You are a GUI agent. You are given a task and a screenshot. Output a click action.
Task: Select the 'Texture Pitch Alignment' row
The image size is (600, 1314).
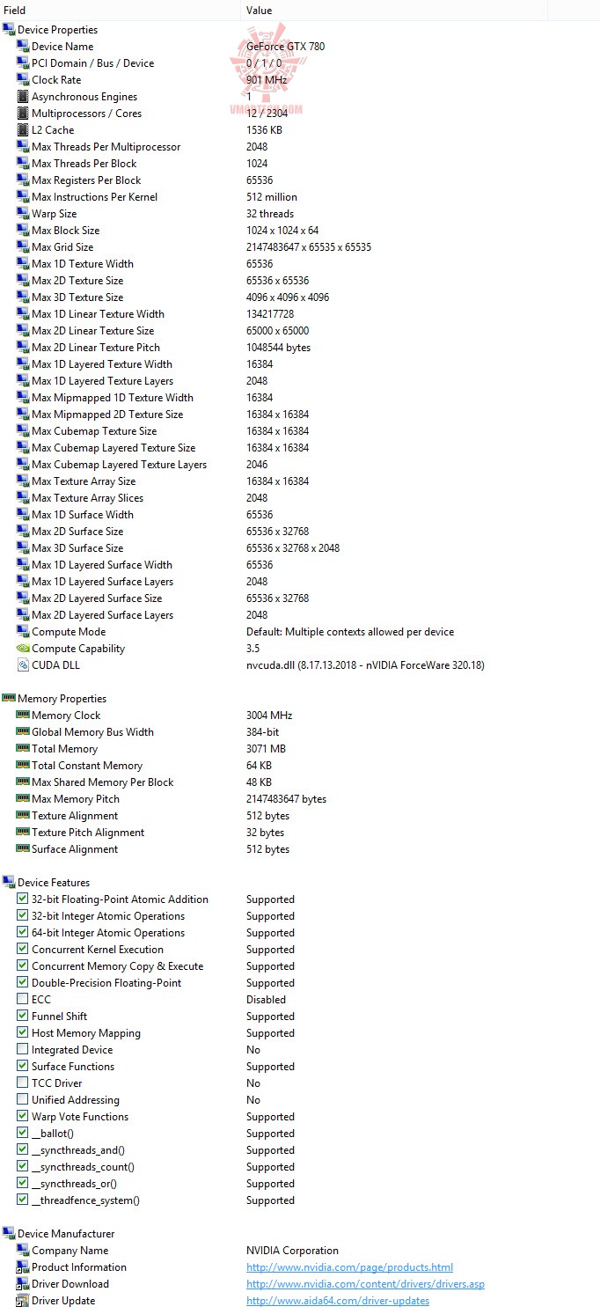(x=300, y=833)
